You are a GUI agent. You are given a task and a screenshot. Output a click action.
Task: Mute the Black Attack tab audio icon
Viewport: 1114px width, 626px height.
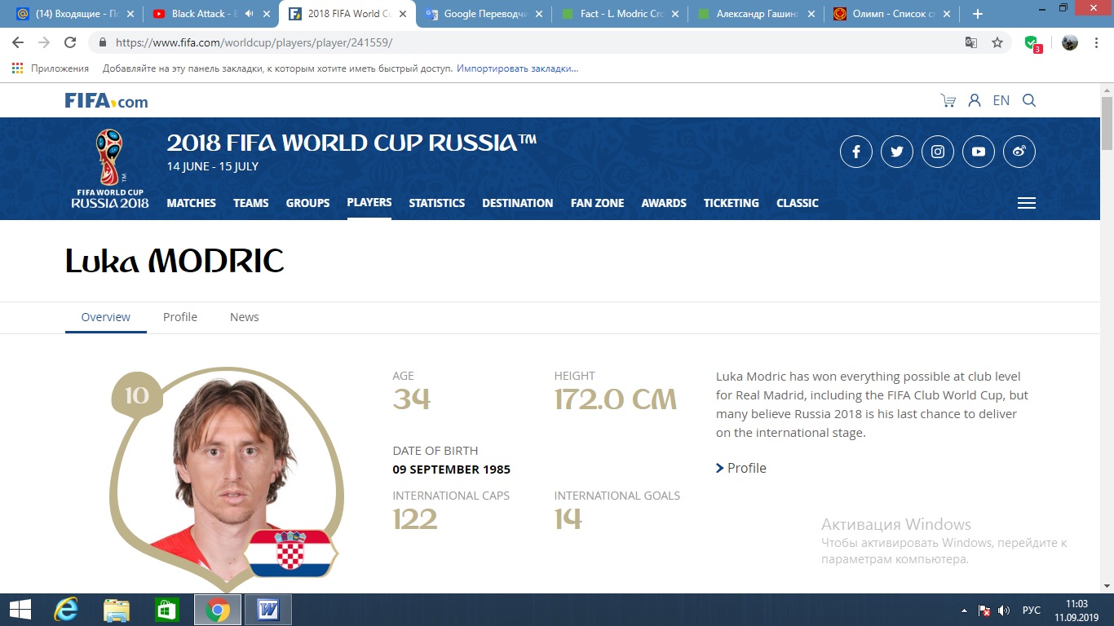click(249, 14)
